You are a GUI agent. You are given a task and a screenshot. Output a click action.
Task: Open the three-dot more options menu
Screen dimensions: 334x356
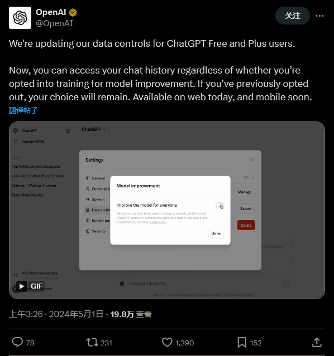pyautogui.click(x=319, y=16)
